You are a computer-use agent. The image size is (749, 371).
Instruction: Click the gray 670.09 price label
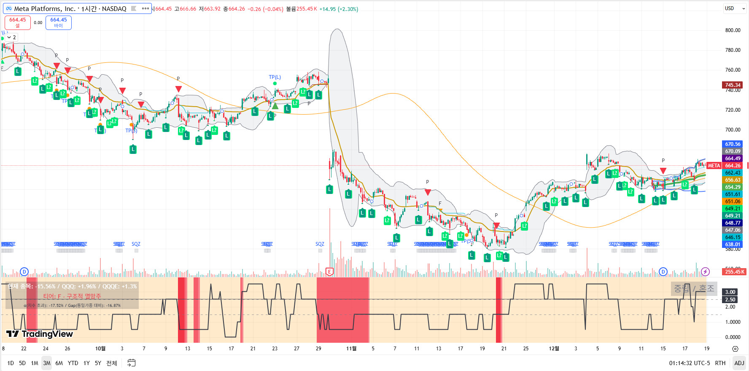(733, 151)
